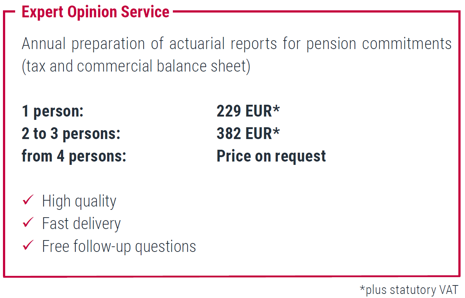Screen dimensions: 465x298
Task: Click the checkmark beside Free follow-up questions
Action: [x=28, y=245]
